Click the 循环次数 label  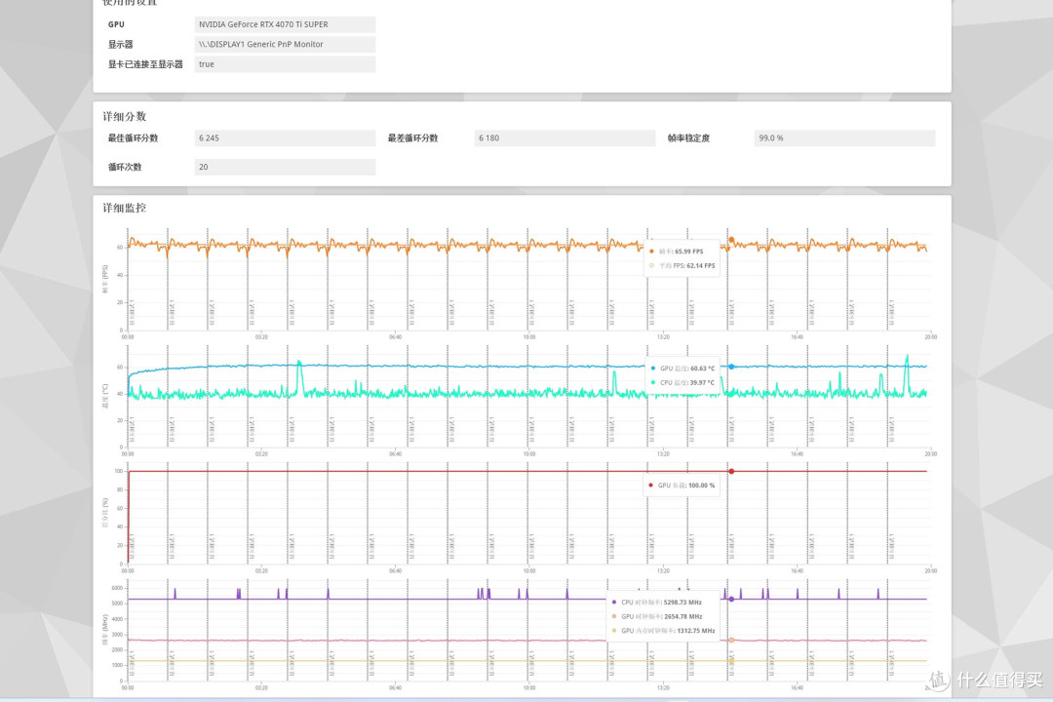pos(124,167)
